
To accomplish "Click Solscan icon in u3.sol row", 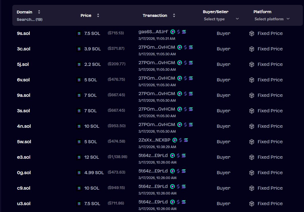I will click(172, 202).
